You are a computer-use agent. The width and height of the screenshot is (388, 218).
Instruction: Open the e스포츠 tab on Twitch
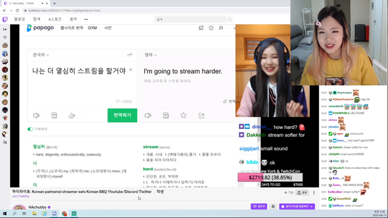[55, 19]
